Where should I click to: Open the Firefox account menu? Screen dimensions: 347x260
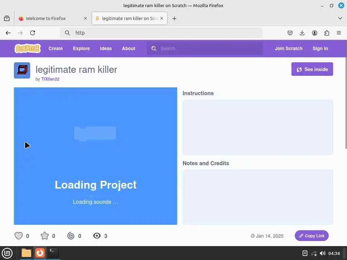click(314, 33)
